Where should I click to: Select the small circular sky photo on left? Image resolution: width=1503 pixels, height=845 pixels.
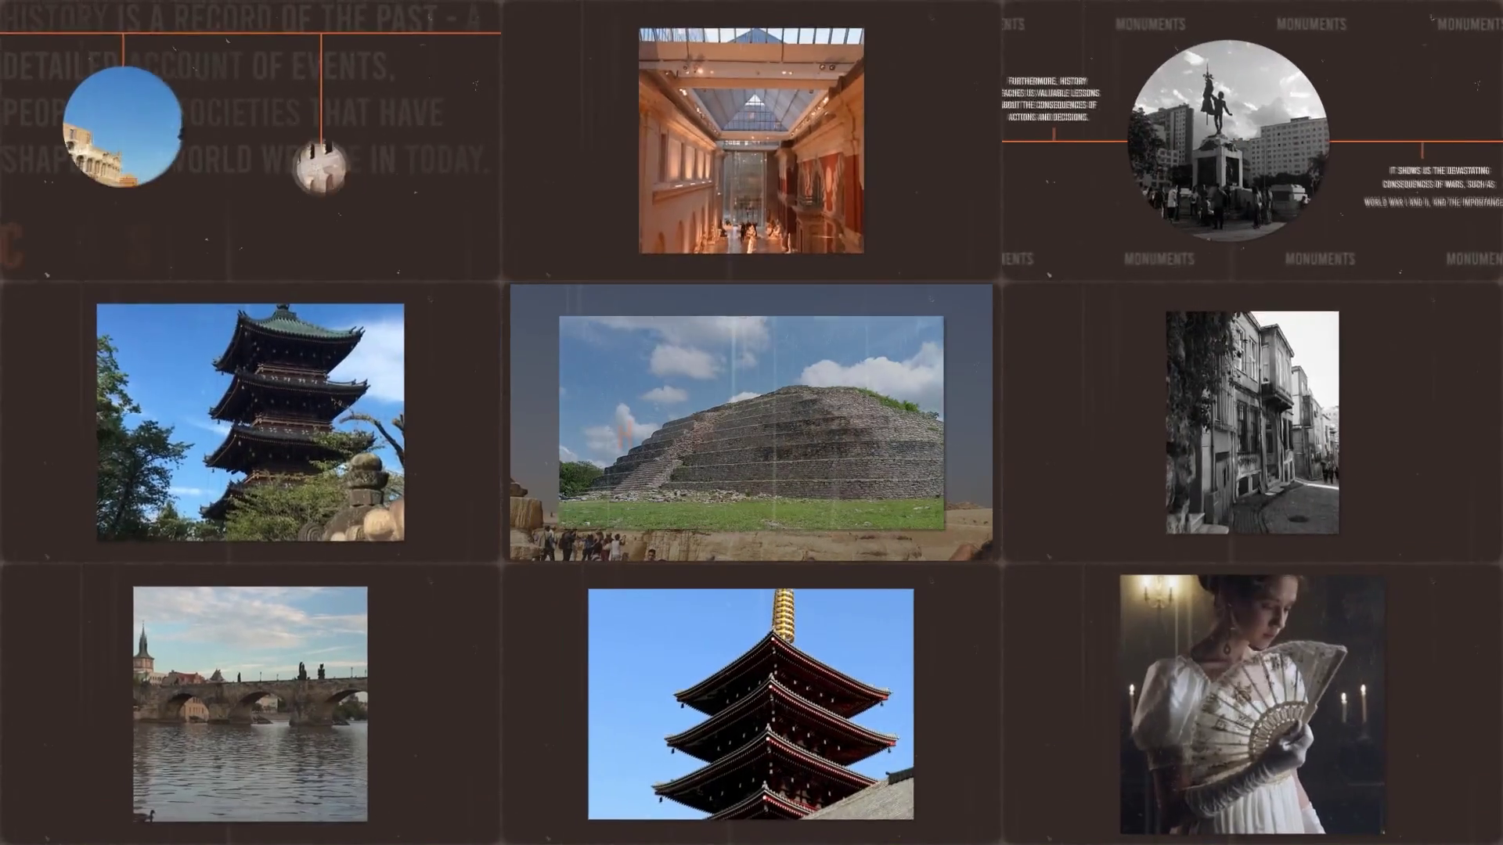pos(122,128)
